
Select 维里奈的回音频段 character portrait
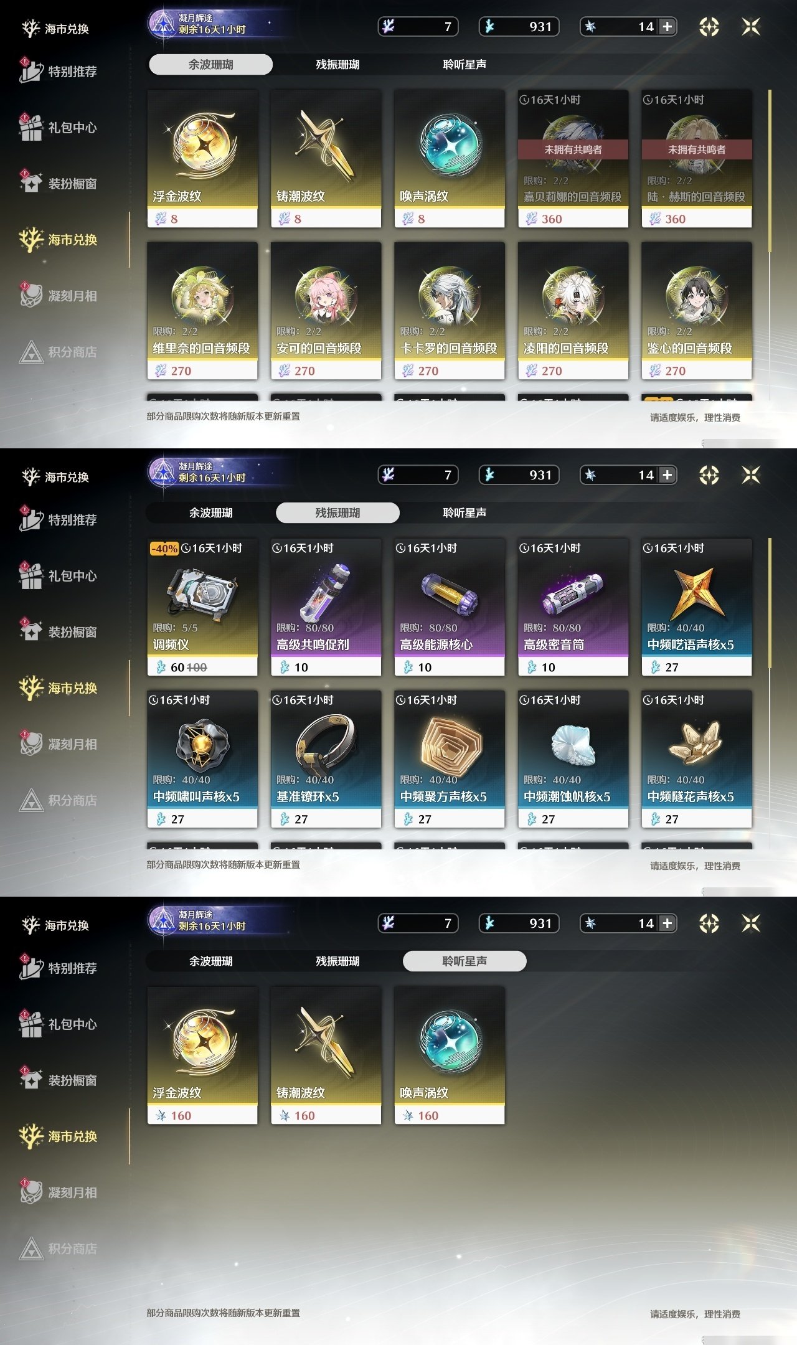(x=202, y=311)
